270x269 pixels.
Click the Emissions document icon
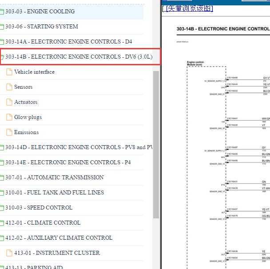[x=9, y=132]
